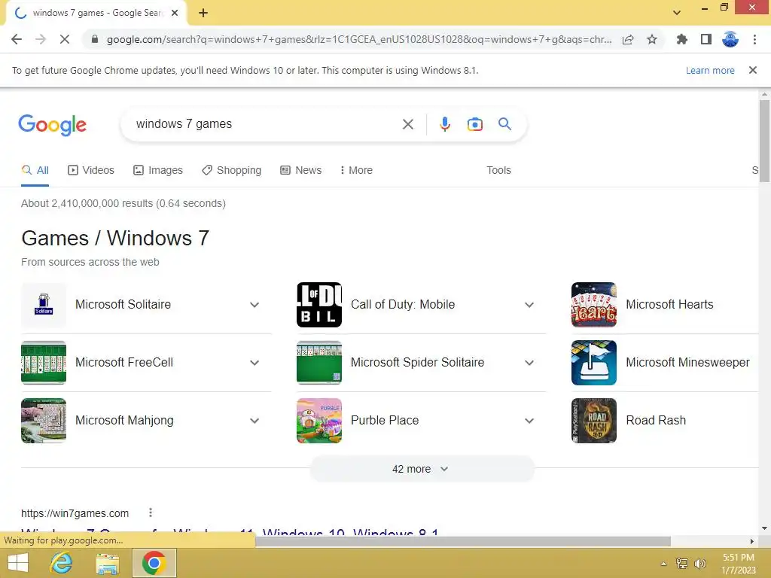Bookmark this tab with star icon
Screen dimensions: 771x578
[x=652, y=39]
